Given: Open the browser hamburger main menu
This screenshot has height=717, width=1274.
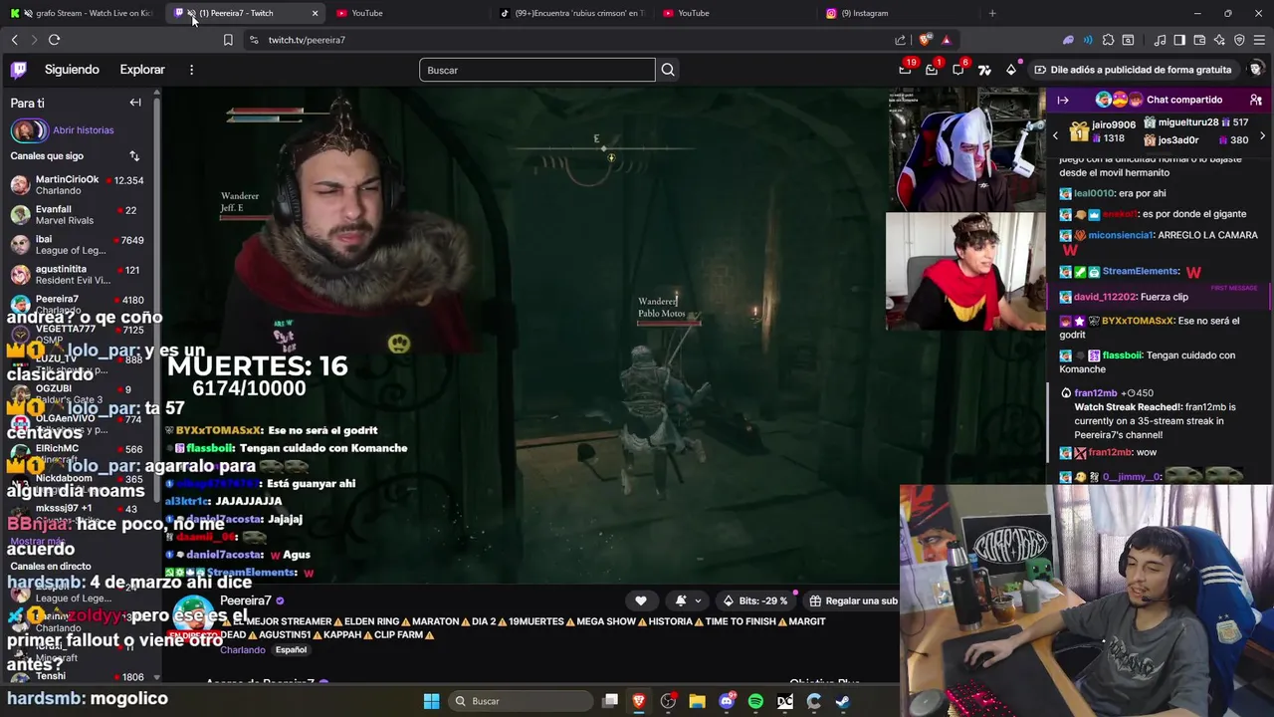Looking at the screenshot, I should point(1259,40).
